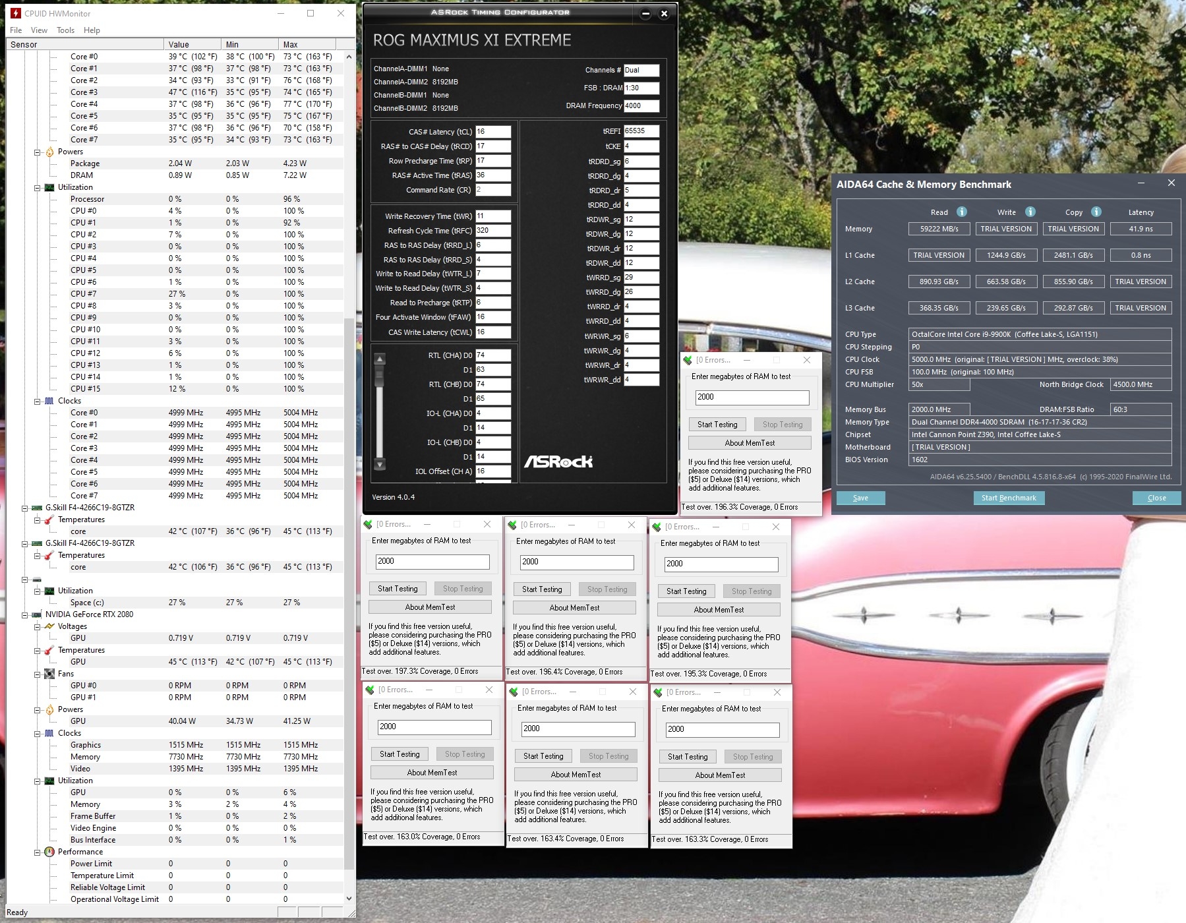1186x923 pixels.
Task: Click the DRAM Frequency field showing 4000
Action: 641,105
